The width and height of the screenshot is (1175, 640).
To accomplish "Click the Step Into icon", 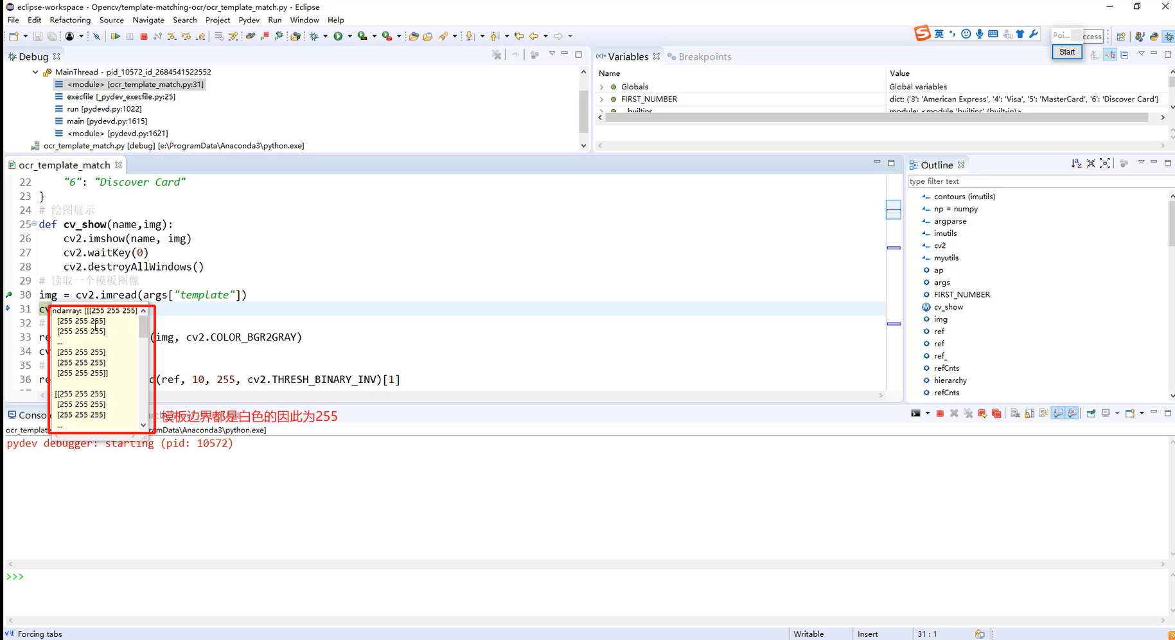I will click(x=172, y=37).
